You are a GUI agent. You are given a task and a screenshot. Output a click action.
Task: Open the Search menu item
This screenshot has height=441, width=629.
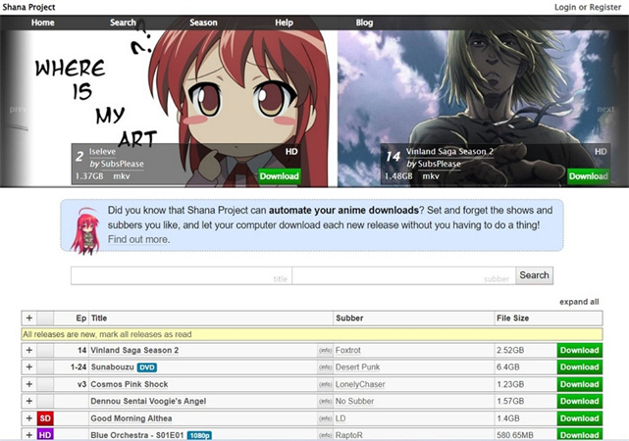123,23
